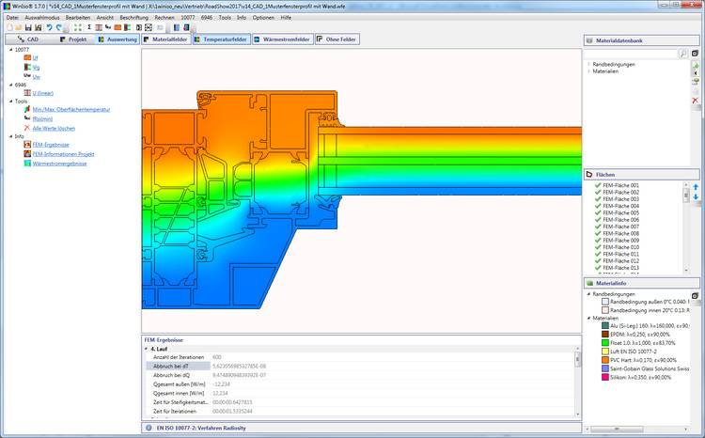Toggle checkmark for FEM-Fläche 006

[598, 220]
